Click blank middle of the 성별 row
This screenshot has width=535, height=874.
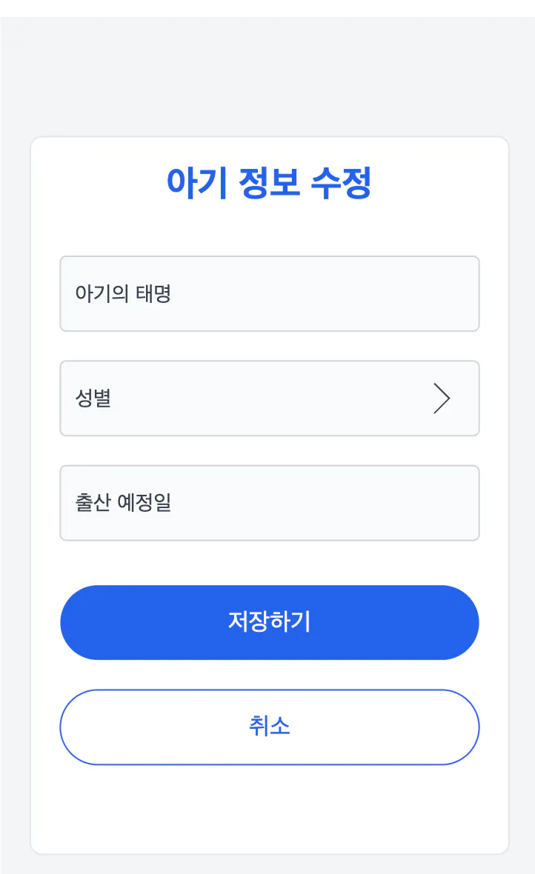[x=267, y=398]
